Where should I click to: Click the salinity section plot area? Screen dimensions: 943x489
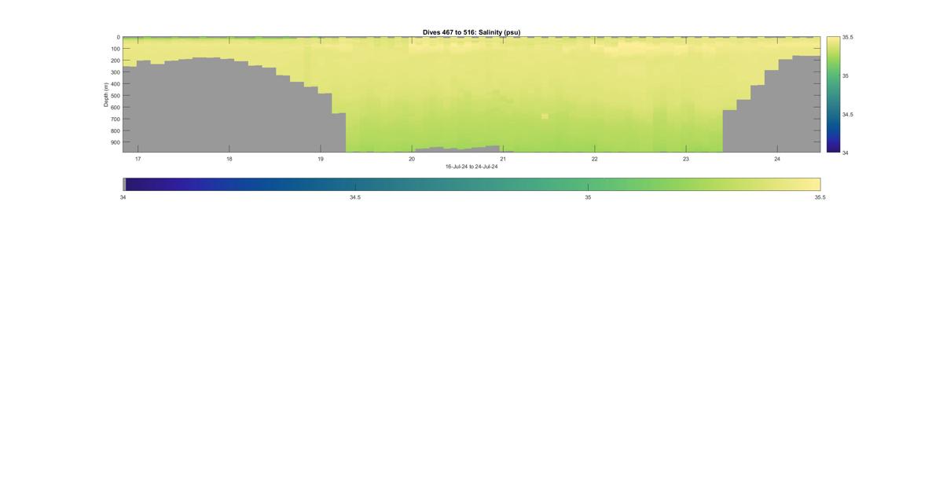[x=472, y=94]
